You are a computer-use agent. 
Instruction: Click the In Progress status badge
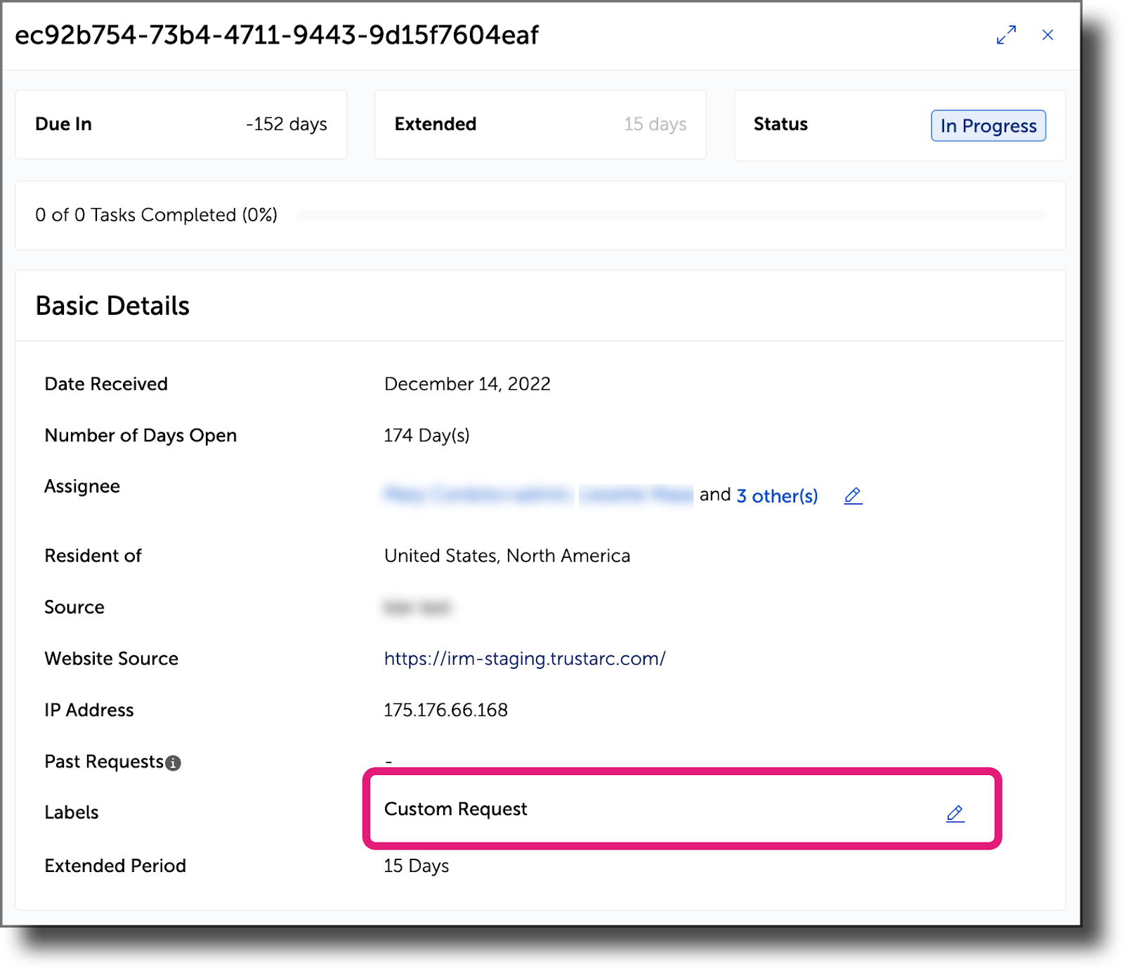[988, 126]
